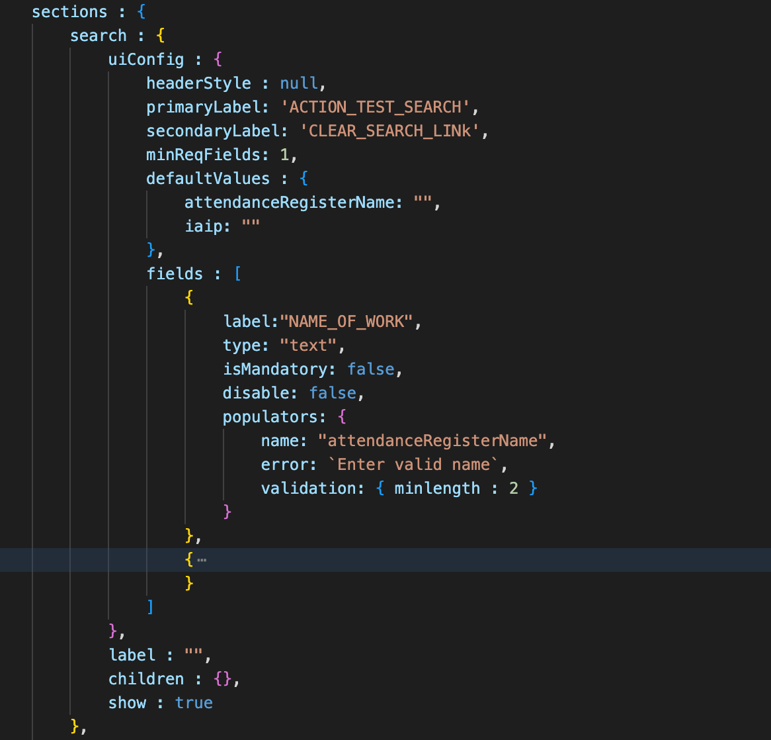Click the iaip property name
This screenshot has height=740, width=771.
tap(204, 226)
